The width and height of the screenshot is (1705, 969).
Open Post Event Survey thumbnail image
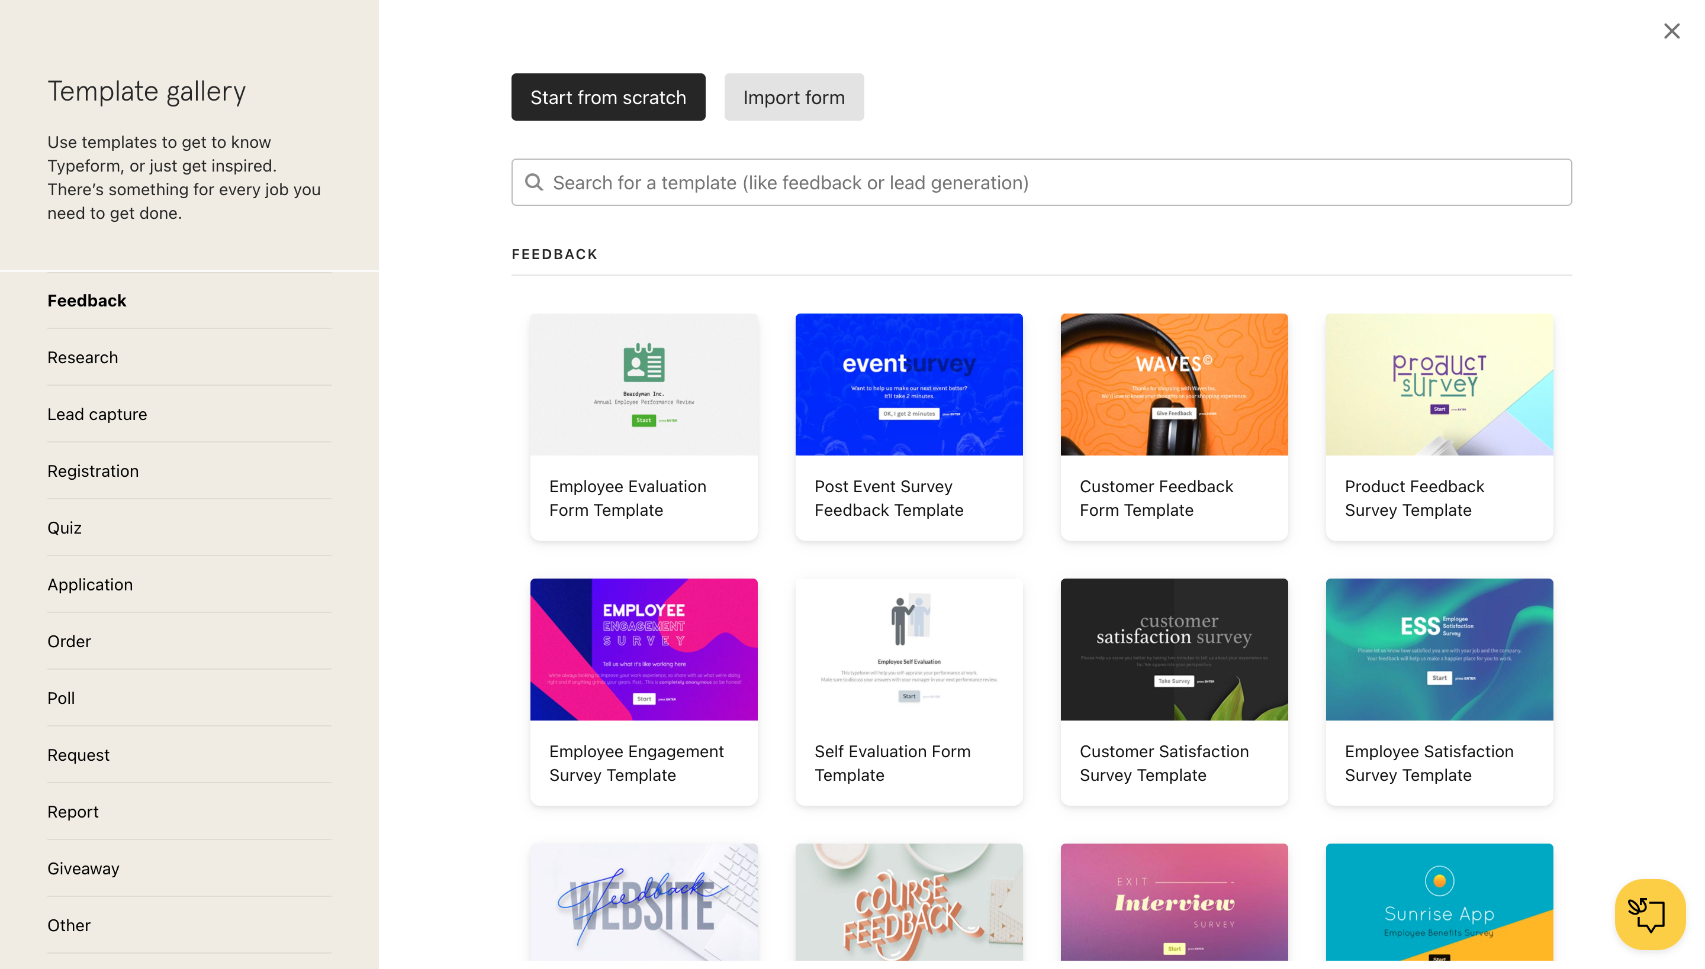pos(908,384)
